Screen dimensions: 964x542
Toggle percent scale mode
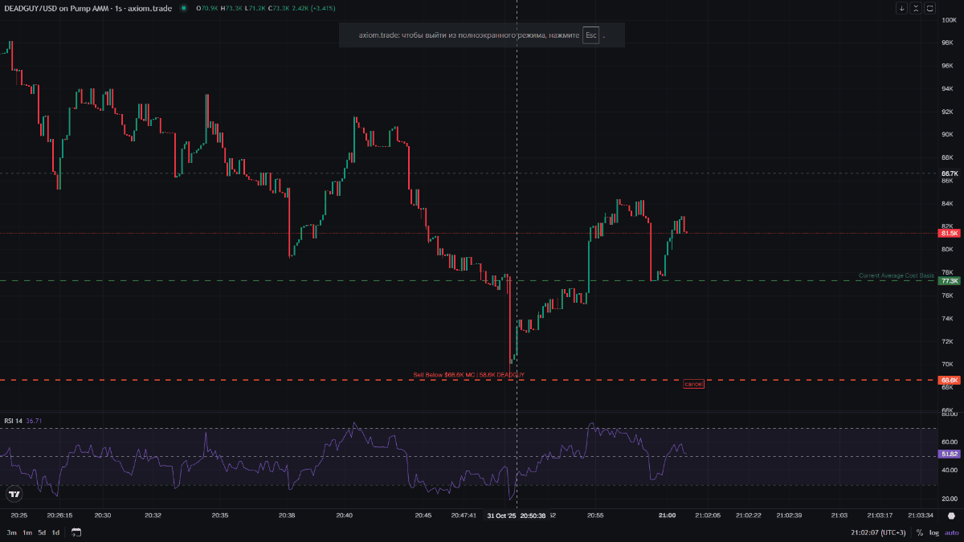pyautogui.click(x=919, y=532)
